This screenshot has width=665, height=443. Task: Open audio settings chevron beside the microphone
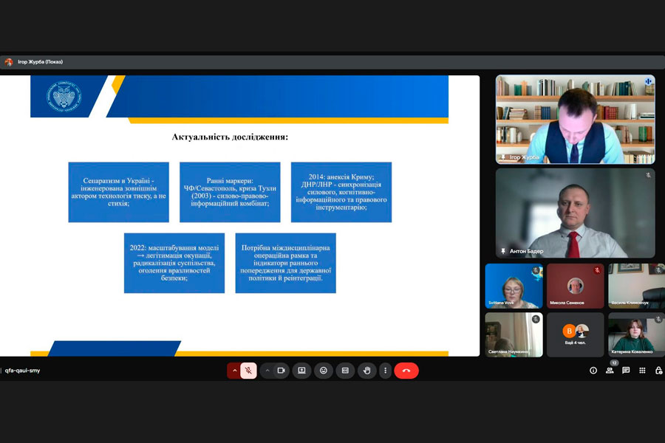point(234,371)
